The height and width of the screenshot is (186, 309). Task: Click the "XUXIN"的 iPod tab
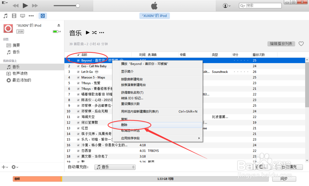[154, 16]
